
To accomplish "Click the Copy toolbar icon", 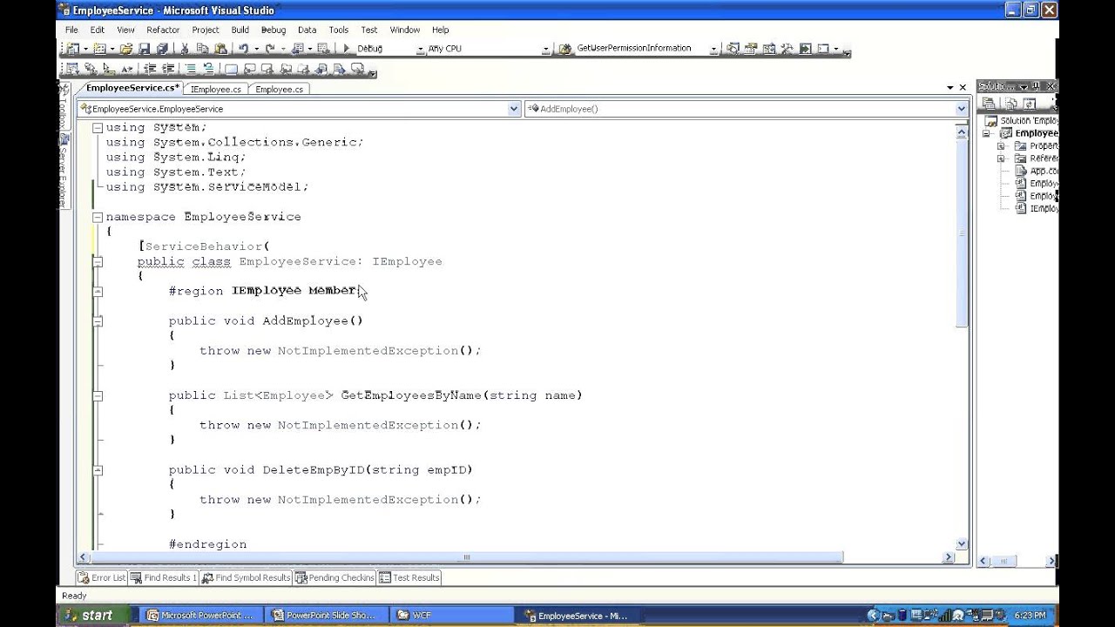I will click(202, 49).
